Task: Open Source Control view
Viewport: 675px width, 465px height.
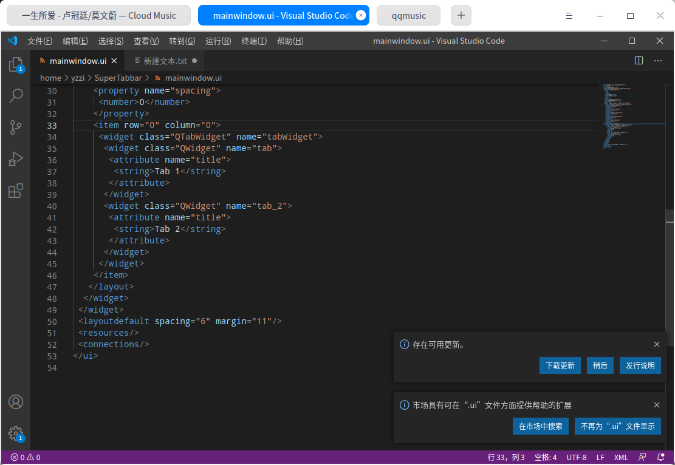Action: (16, 127)
